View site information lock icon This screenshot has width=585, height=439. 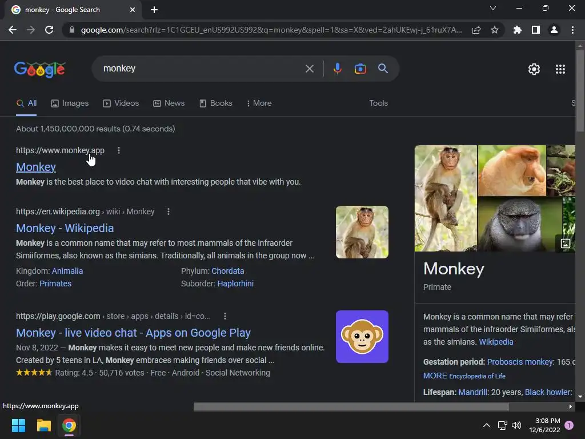pos(72,30)
